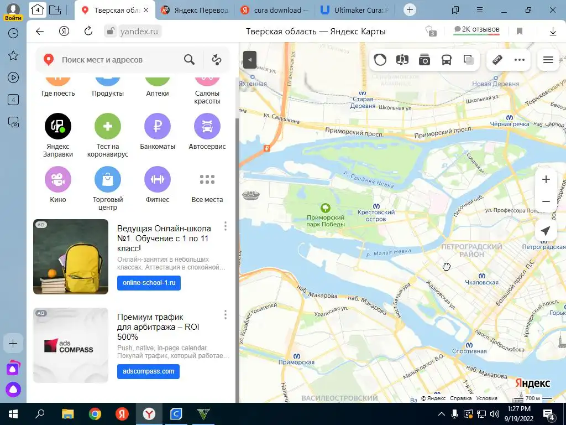Open the map layers selector
Viewport: 566px width, 425px height.
coord(469,60)
